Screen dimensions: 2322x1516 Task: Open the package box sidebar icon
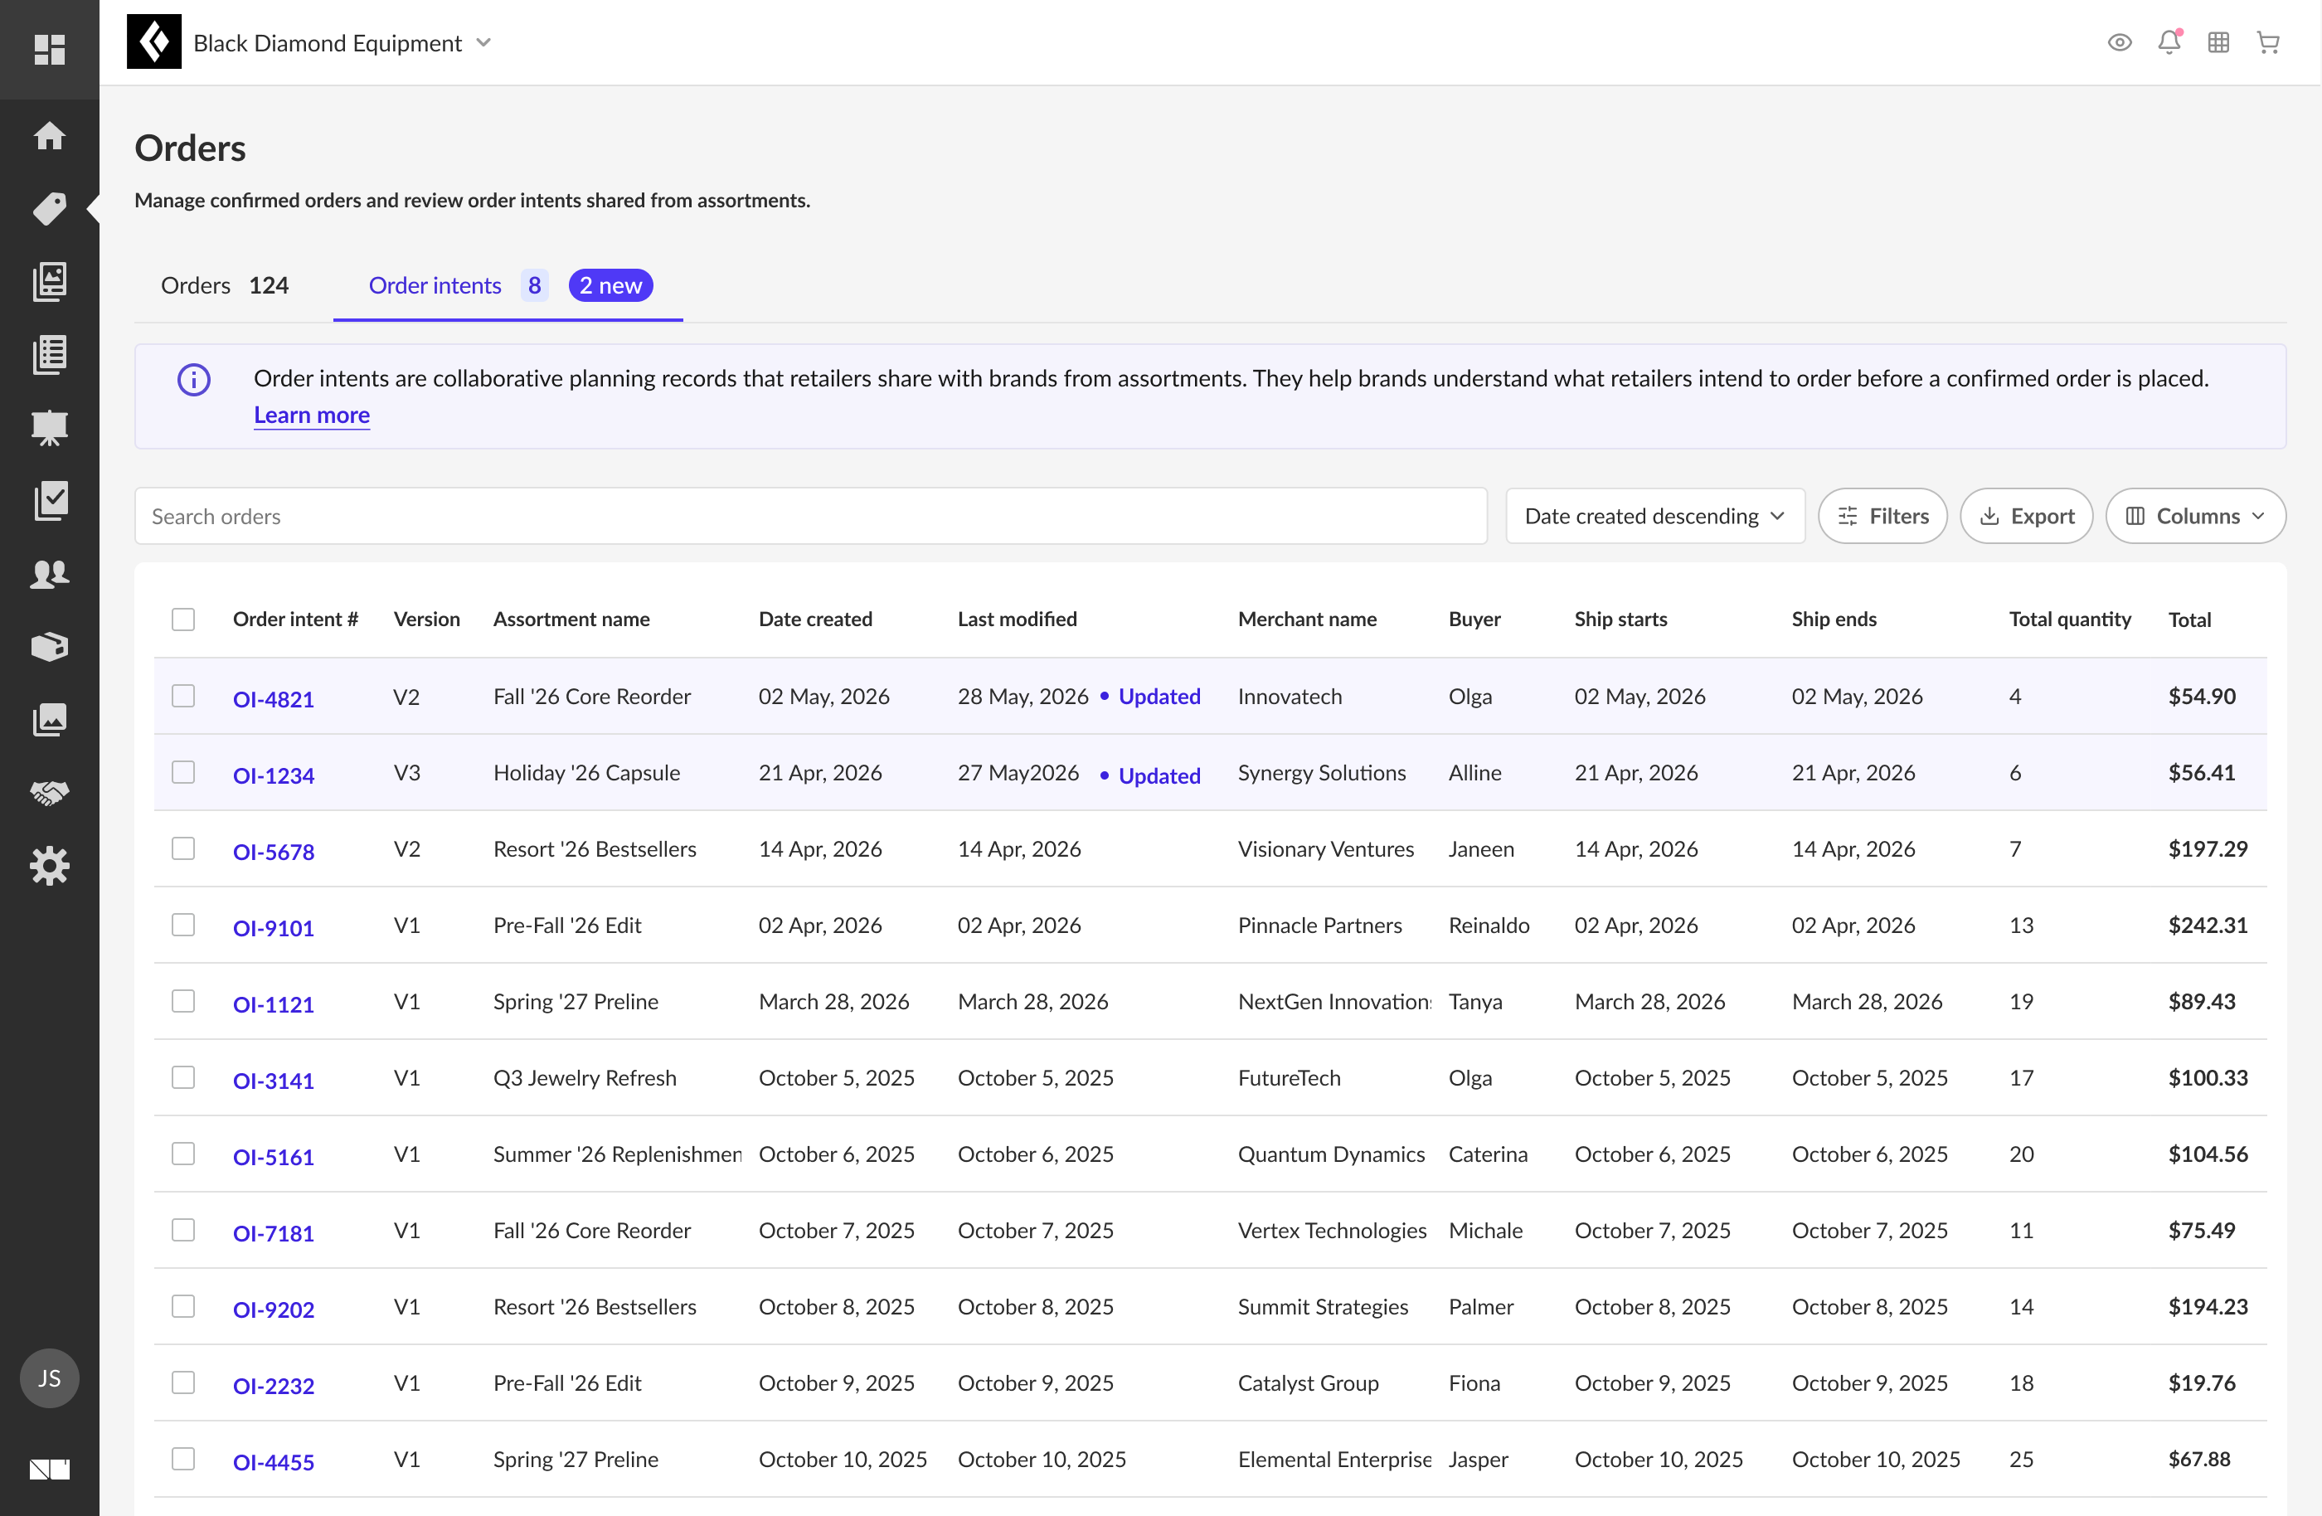pyautogui.click(x=49, y=647)
